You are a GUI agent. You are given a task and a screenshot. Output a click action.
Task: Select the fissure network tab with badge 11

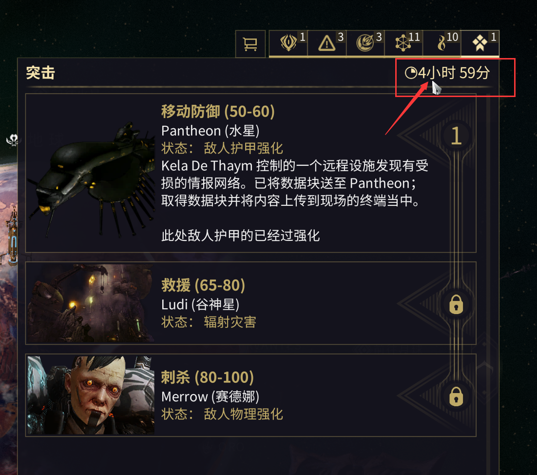point(403,43)
